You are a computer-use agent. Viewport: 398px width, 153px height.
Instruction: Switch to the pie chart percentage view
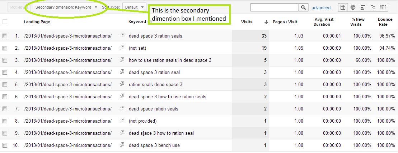pos(353,7)
